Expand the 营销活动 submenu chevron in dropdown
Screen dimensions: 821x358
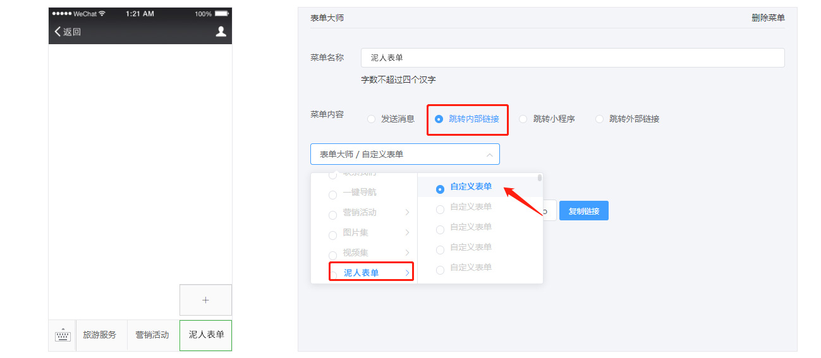[408, 212]
